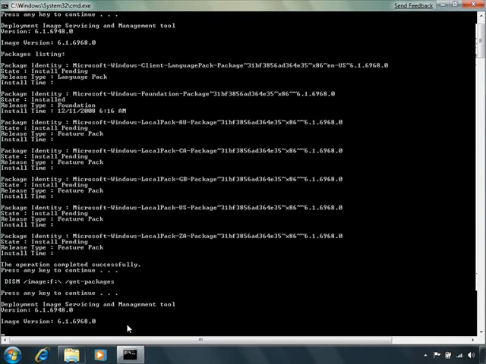Click 'The operation completed successfully.' line
The image size is (486, 364).
(71, 265)
